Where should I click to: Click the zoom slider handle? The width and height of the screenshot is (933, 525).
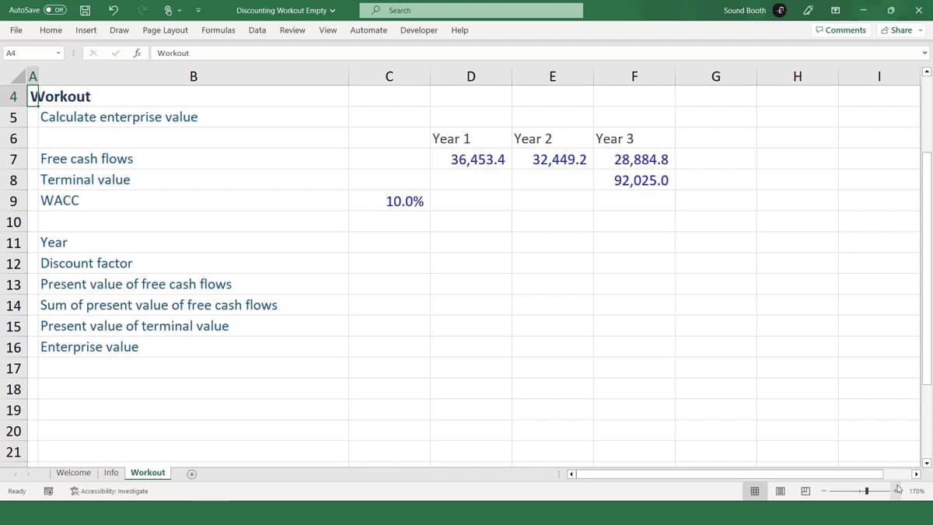[x=868, y=492]
